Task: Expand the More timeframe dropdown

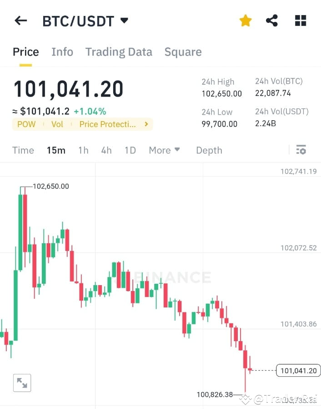Action: tap(164, 150)
